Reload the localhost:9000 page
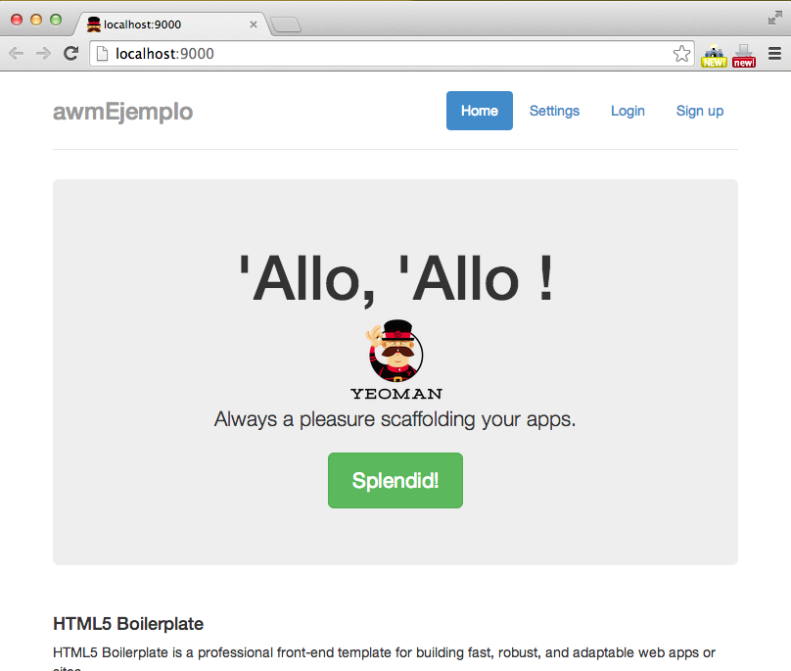The width and height of the screenshot is (791, 671). 70,53
